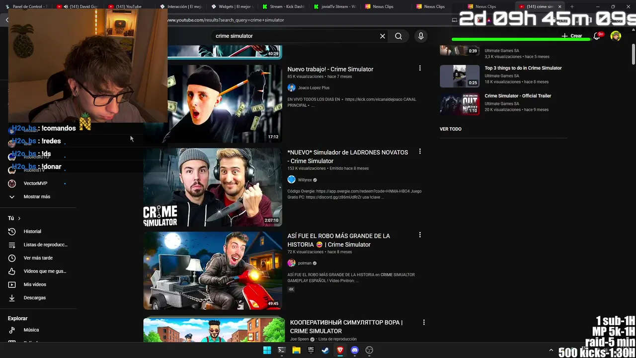Open Descargas in sidebar

(35, 298)
